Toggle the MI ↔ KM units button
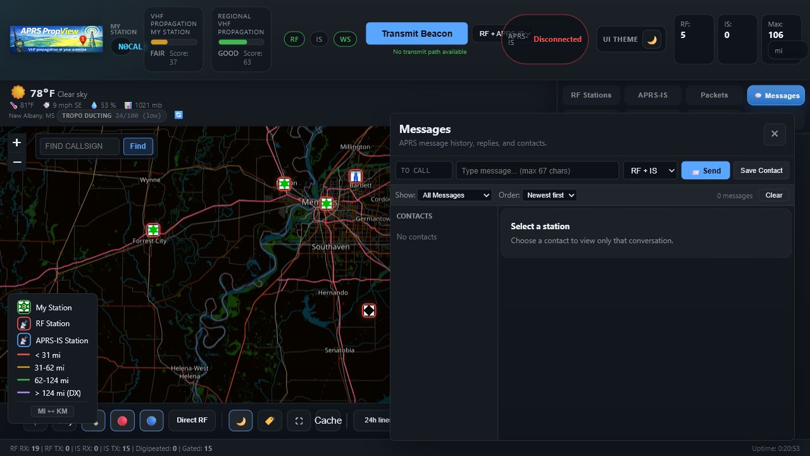810x456 pixels. (53, 411)
